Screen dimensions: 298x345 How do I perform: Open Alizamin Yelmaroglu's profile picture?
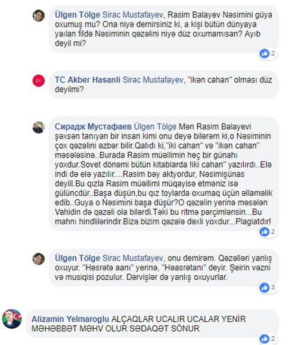point(12,319)
